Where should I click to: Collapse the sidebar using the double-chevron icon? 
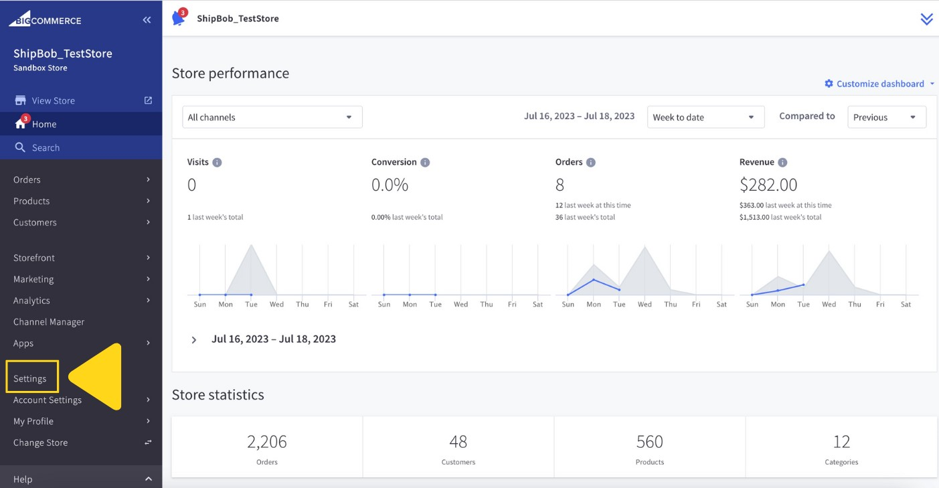tap(147, 19)
